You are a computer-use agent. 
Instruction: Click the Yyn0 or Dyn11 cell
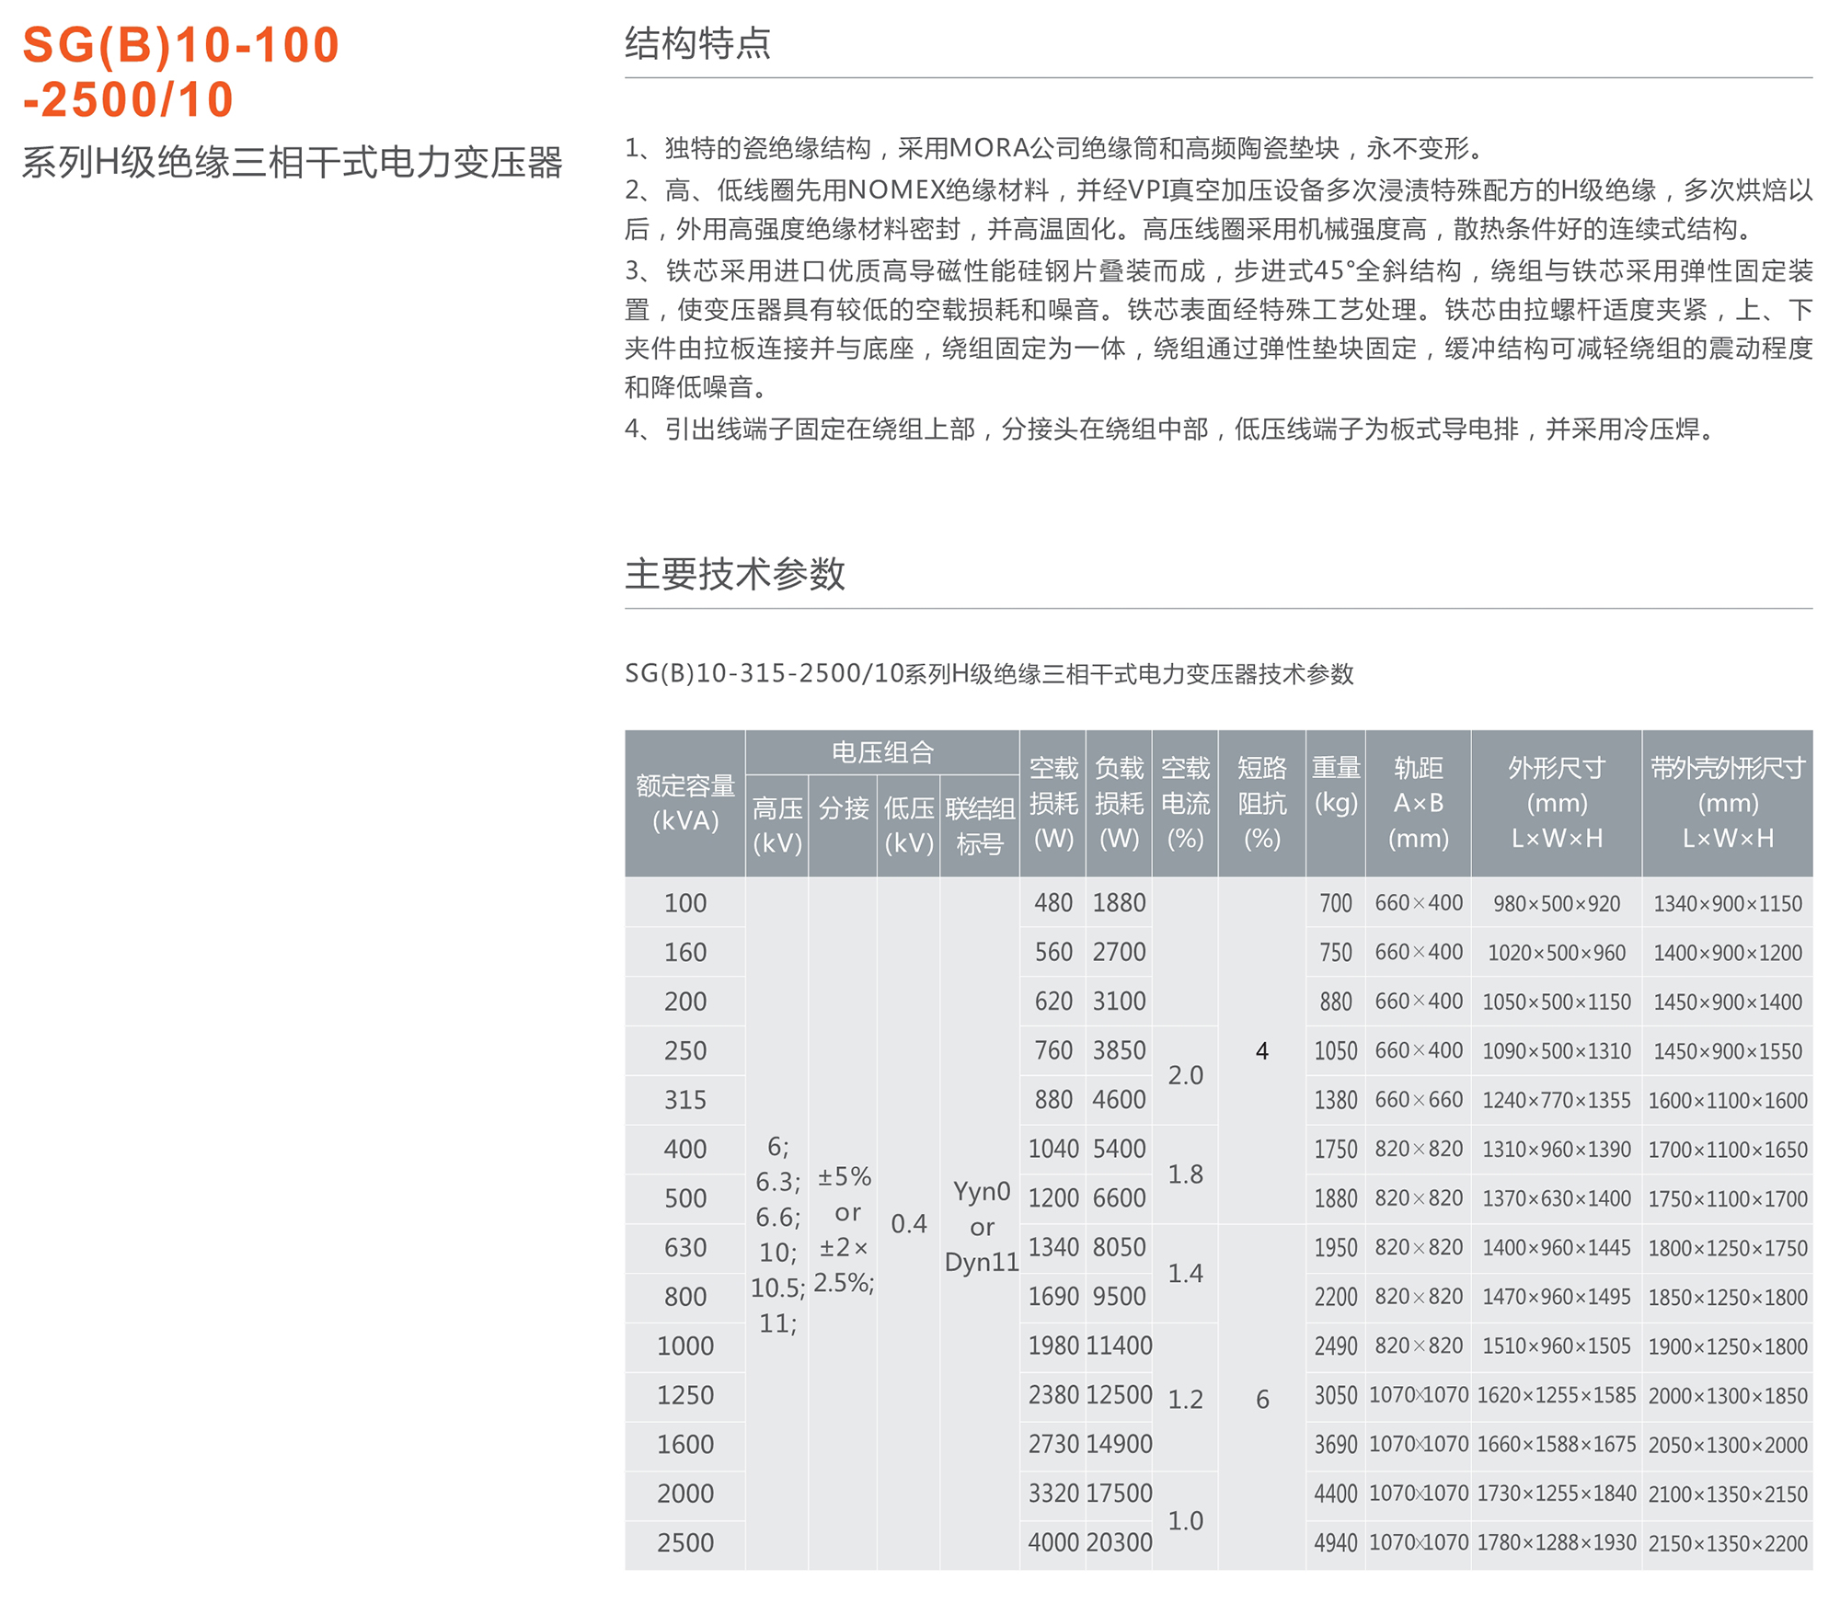[981, 1227]
